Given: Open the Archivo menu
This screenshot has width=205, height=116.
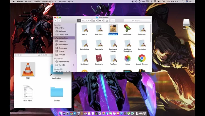Looking at the screenshot, I should (28, 1).
